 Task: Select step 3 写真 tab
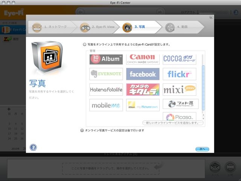pyautogui.click(x=138, y=27)
